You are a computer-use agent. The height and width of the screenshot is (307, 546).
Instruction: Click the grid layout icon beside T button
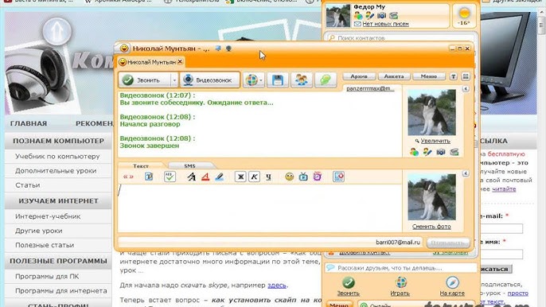[466, 76]
